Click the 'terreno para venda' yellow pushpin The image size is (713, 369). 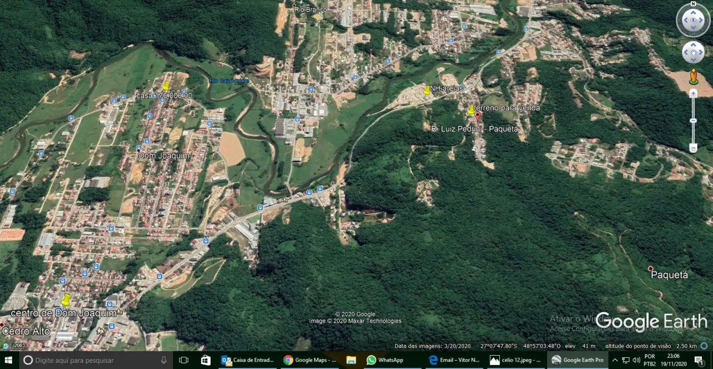pyautogui.click(x=471, y=110)
